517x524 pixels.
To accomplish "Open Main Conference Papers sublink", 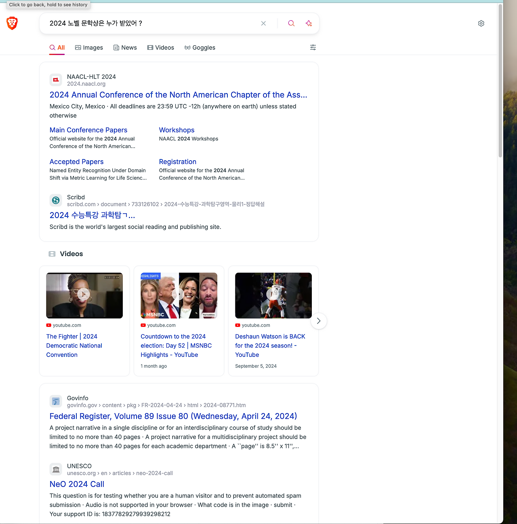I will [x=88, y=130].
